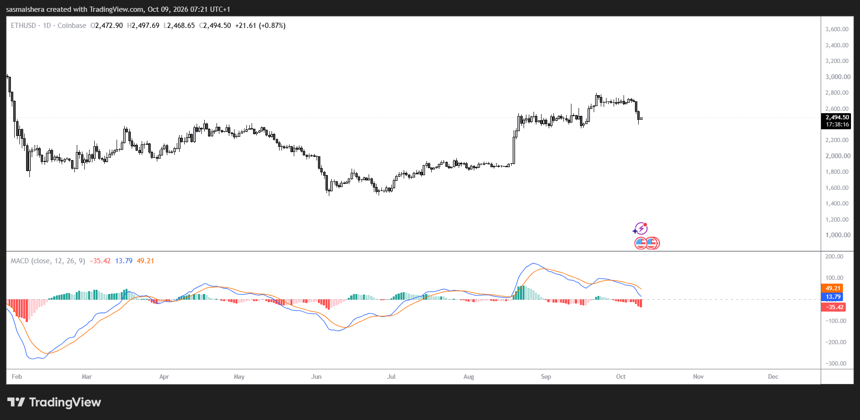
Task: Click the Dec label on time axis
Action: 773,377
